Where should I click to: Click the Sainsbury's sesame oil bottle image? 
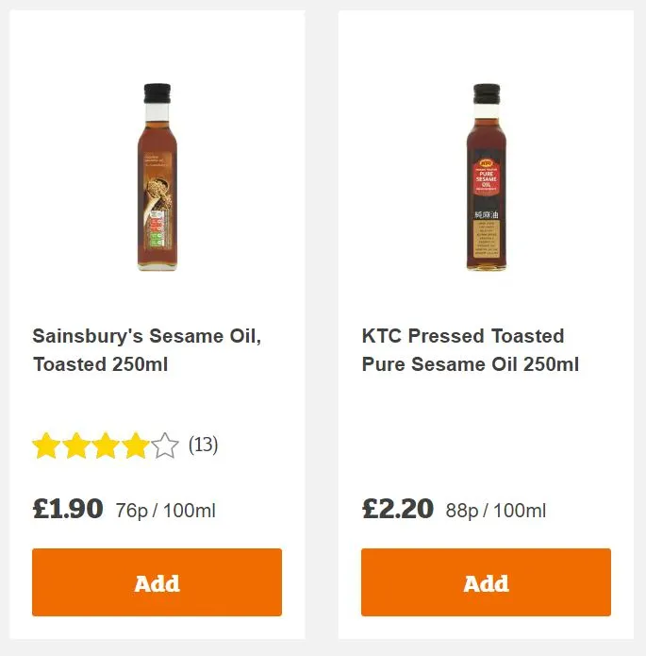pyautogui.click(x=157, y=177)
